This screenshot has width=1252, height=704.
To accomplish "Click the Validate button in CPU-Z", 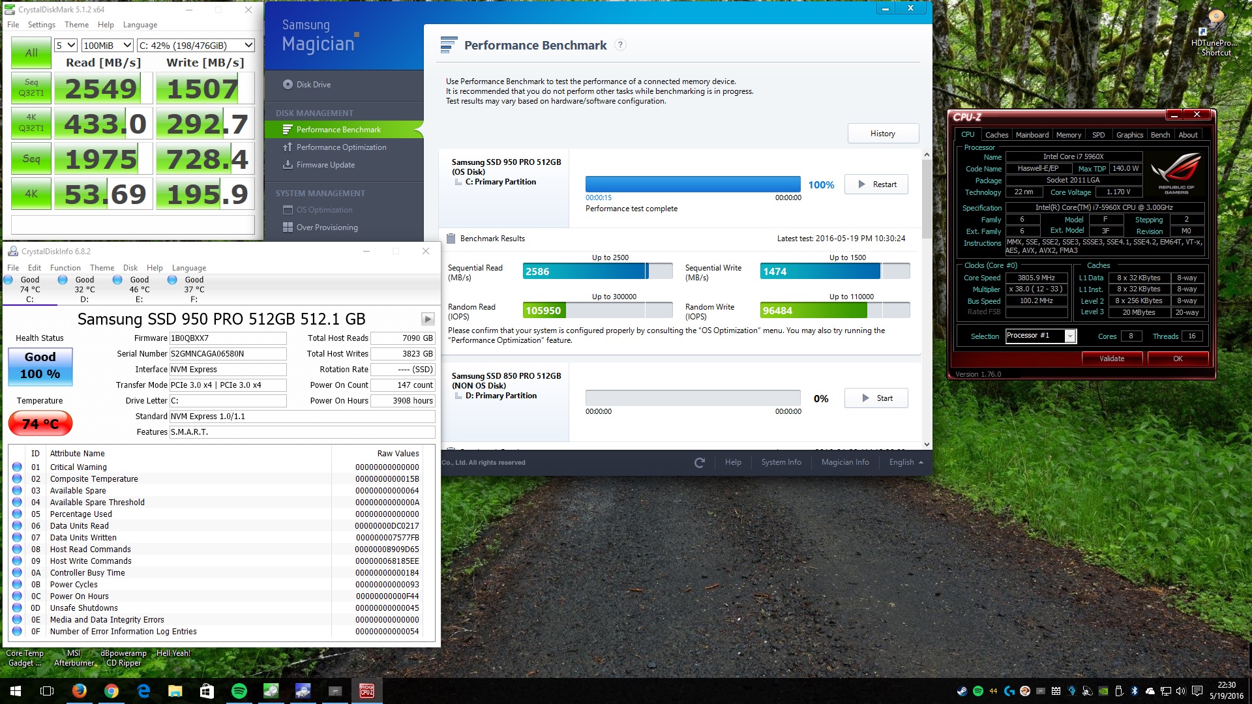I will (x=1112, y=359).
